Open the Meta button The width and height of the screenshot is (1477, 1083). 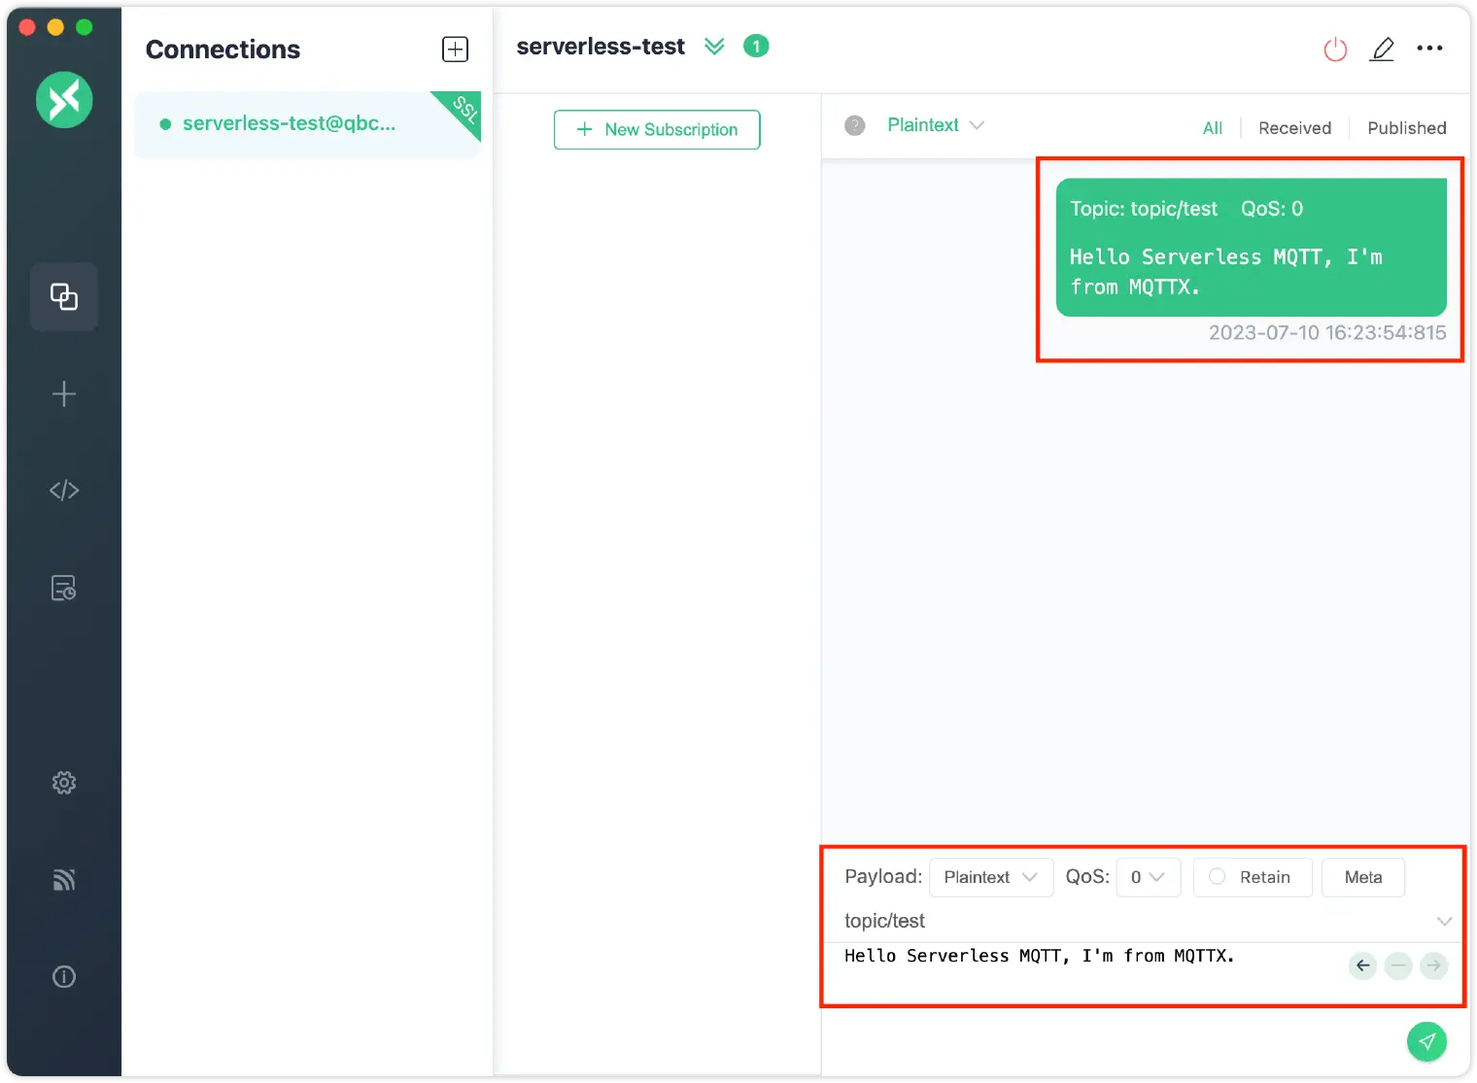tap(1362, 877)
